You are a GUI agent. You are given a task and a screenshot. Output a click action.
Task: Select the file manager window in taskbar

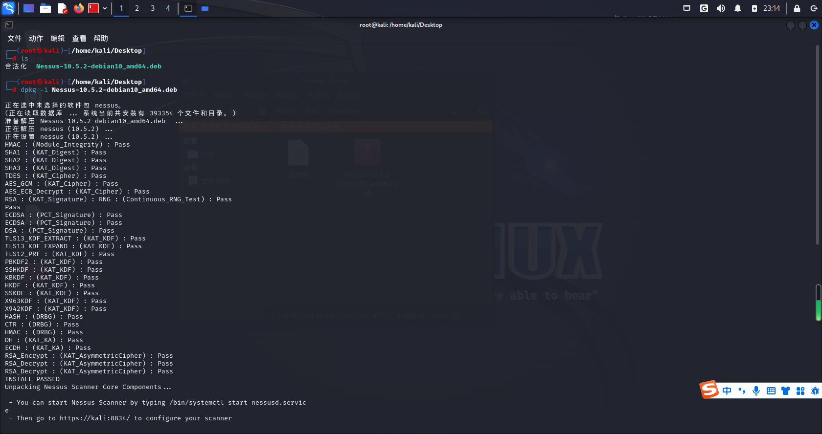pyautogui.click(x=205, y=8)
